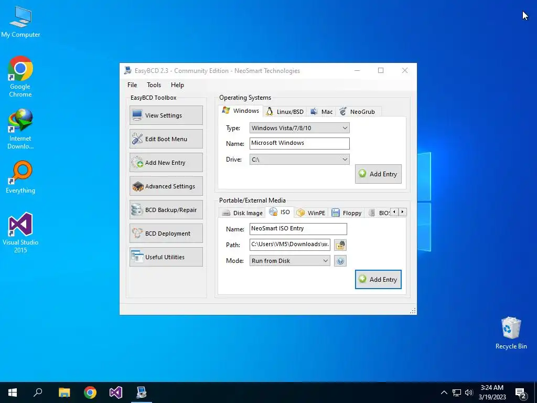537x403 pixels.
Task: Open Chrome from the taskbar
Action: [90, 393]
